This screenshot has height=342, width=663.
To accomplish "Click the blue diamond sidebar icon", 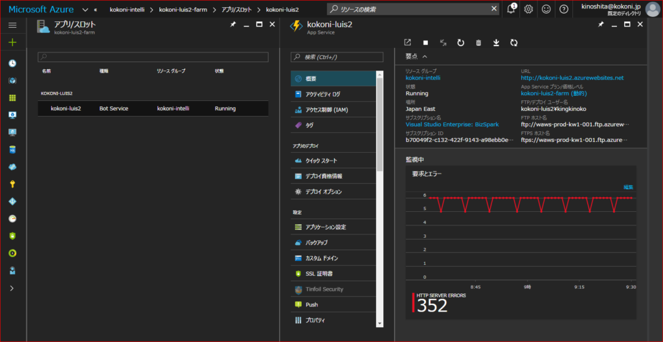I will tap(12, 201).
